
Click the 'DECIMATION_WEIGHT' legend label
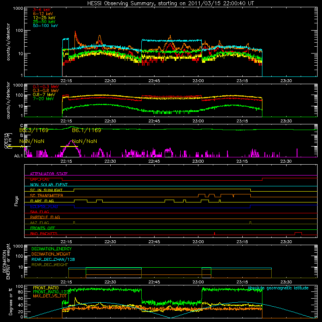[51, 254]
